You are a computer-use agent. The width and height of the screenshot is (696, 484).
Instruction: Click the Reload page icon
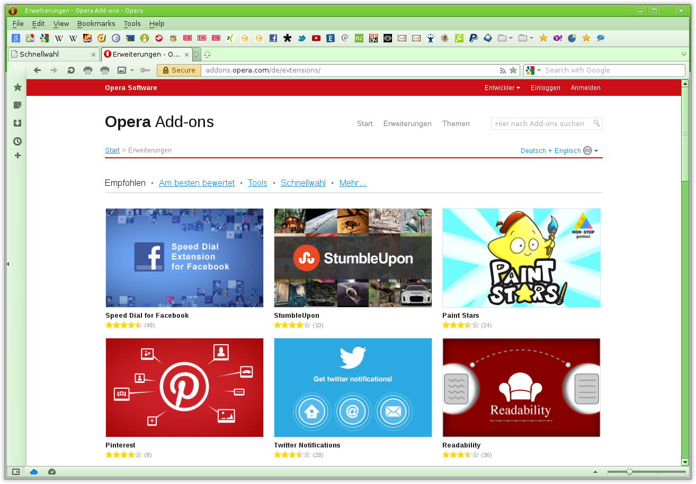[70, 70]
